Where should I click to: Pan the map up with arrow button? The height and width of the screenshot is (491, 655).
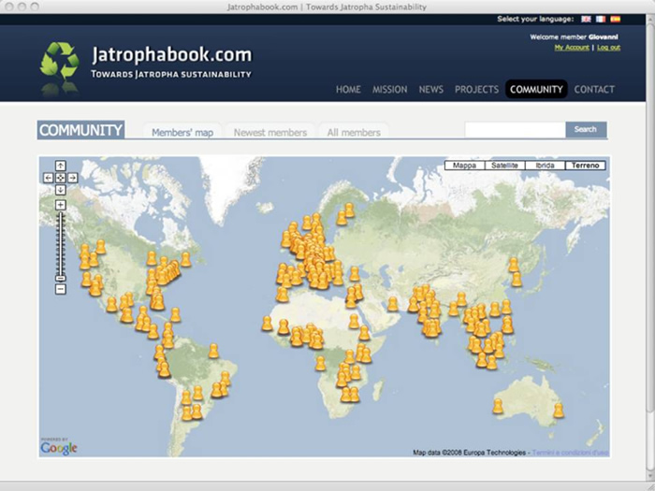coord(61,166)
